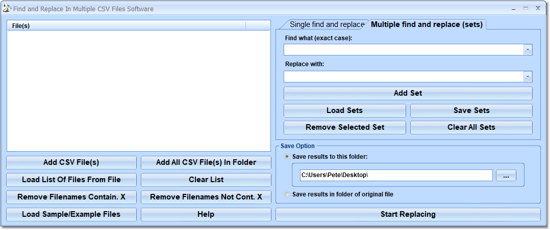The height and width of the screenshot is (230, 550).
Task: Click the save folder path field
Action: [x=395, y=176]
